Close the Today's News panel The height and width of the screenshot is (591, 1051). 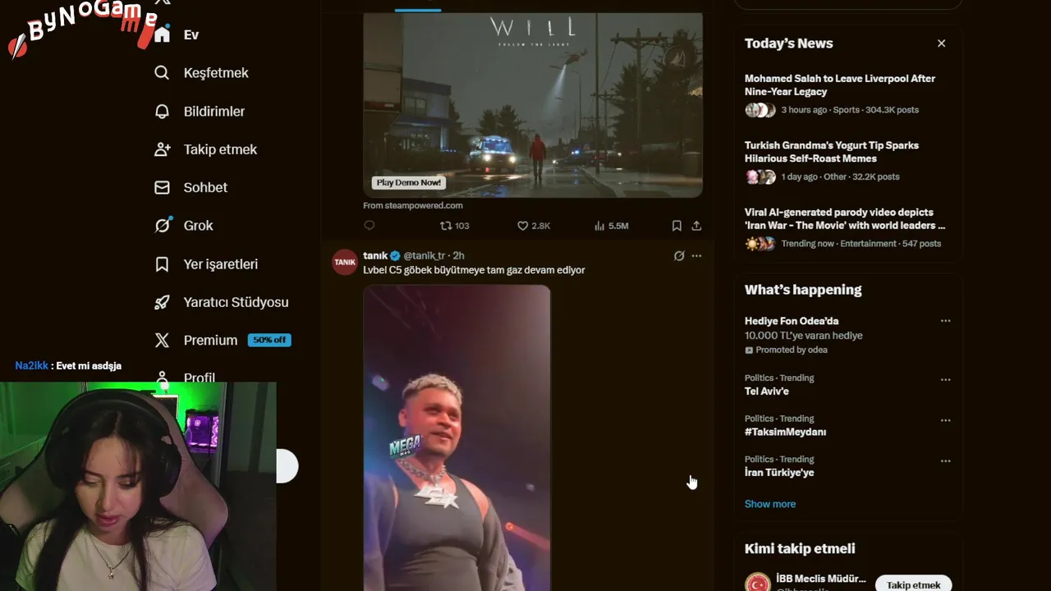point(941,44)
